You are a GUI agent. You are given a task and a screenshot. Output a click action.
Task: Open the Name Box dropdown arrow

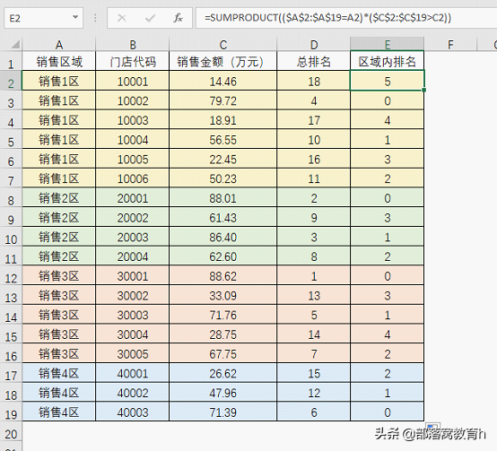(75, 17)
